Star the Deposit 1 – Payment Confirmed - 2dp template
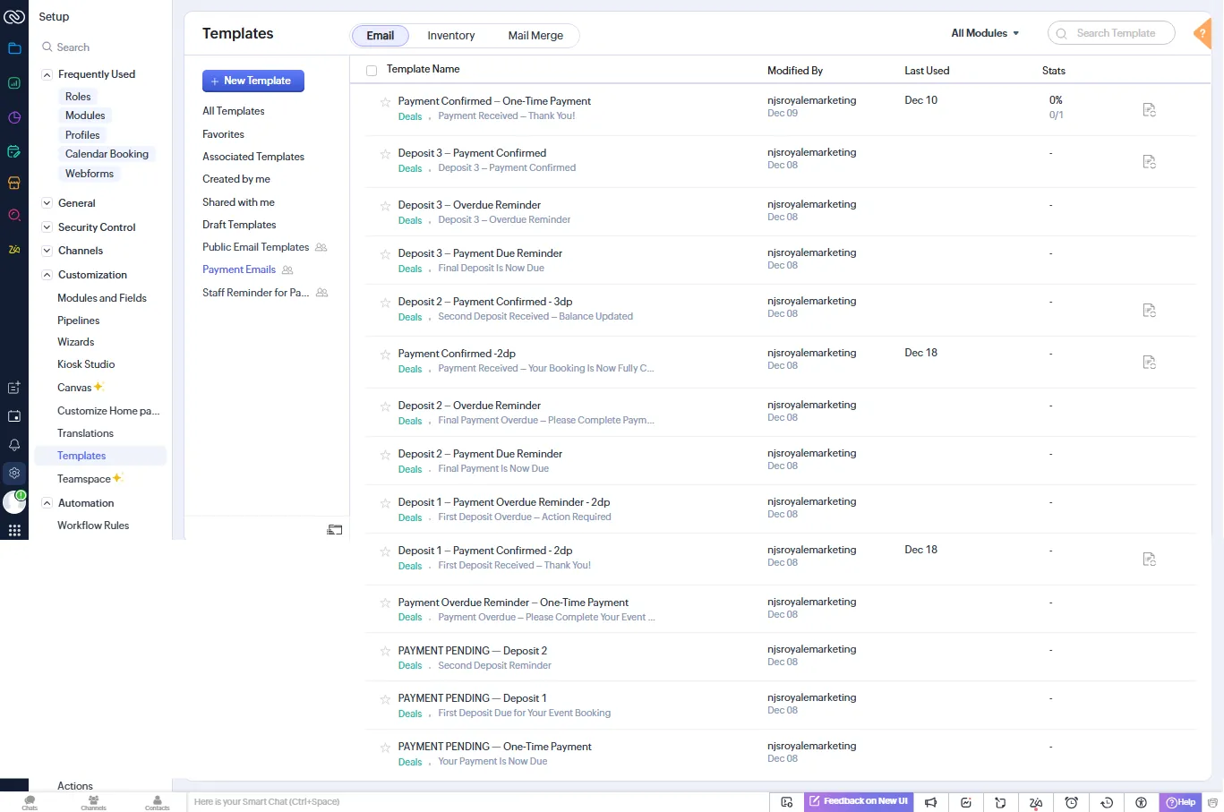The height and width of the screenshot is (812, 1224). [385, 551]
